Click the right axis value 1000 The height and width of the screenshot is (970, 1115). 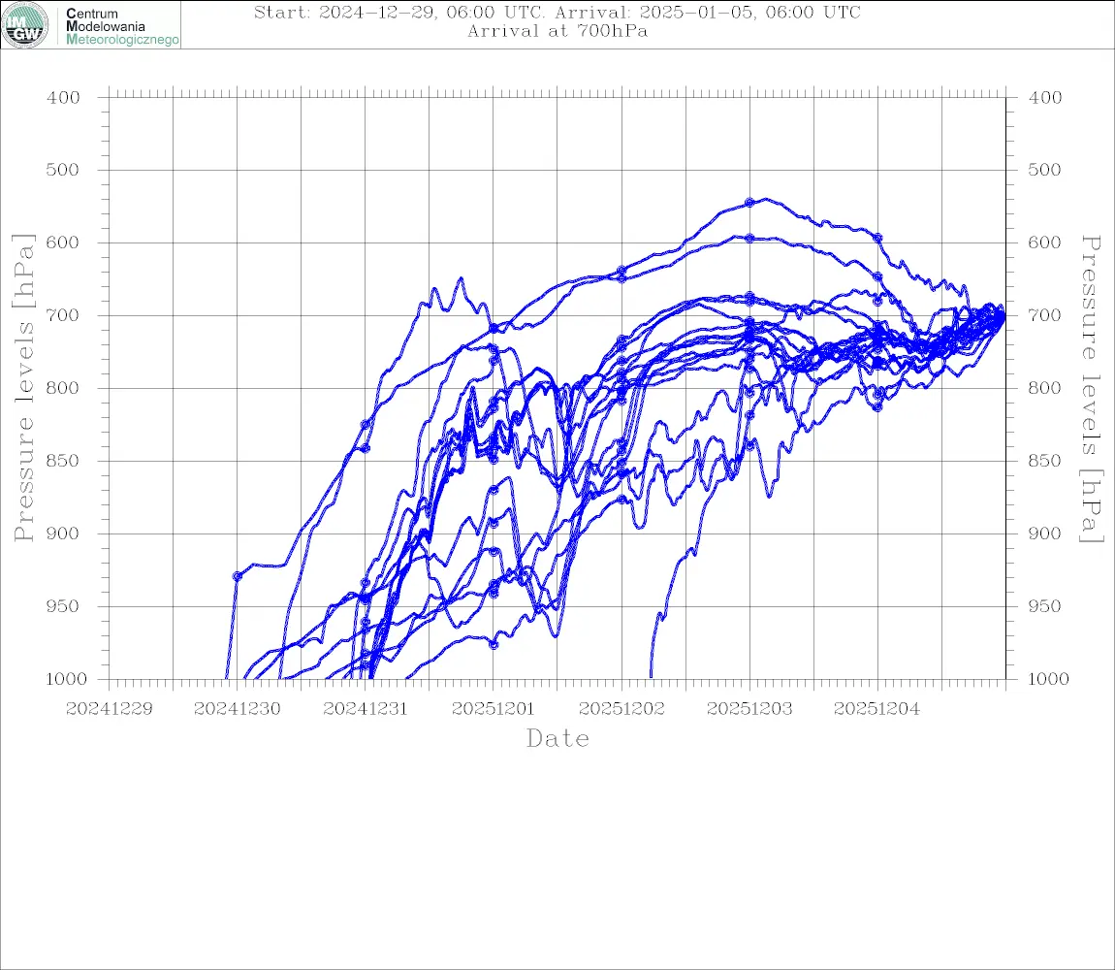click(1049, 679)
